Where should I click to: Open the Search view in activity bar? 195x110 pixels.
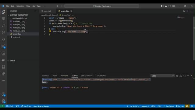(x=3, y=26)
